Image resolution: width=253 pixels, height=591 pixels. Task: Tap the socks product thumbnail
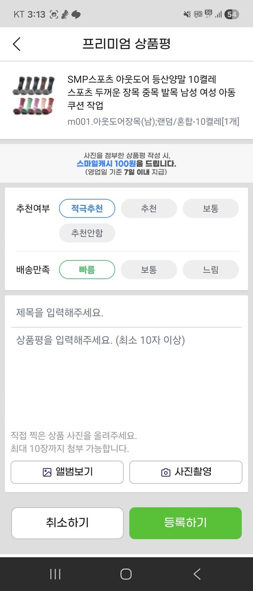(34, 95)
